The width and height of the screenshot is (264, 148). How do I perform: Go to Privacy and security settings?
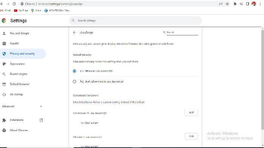pos(23,53)
